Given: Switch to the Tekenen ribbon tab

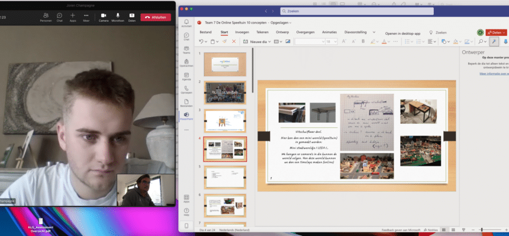Looking at the screenshot, I should pyautogui.click(x=262, y=32).
